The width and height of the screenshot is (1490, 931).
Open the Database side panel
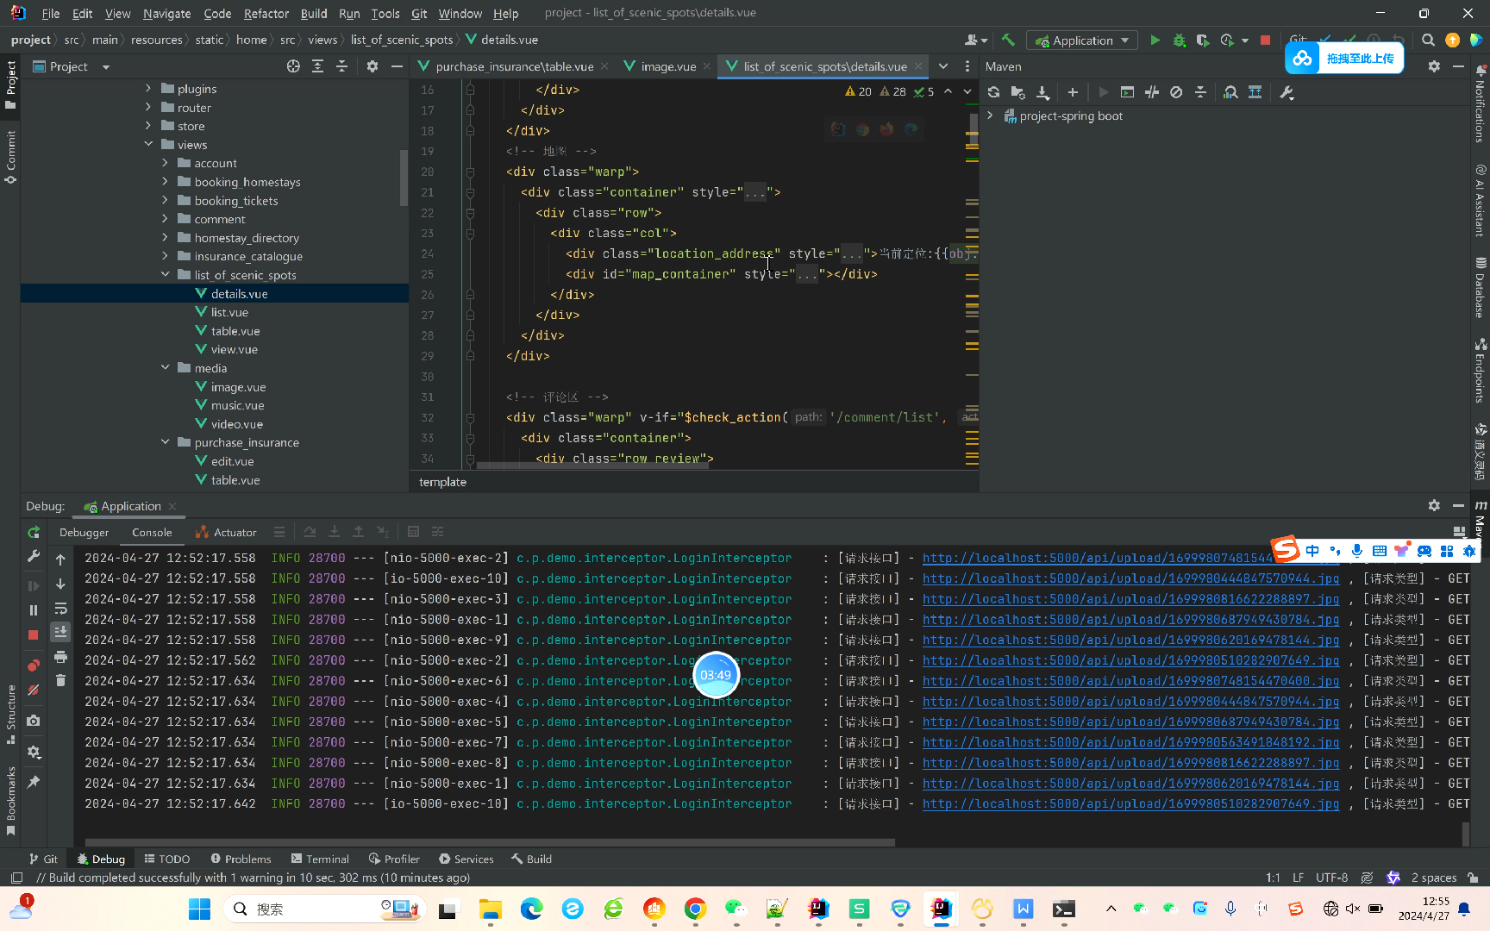point(1481,288)
